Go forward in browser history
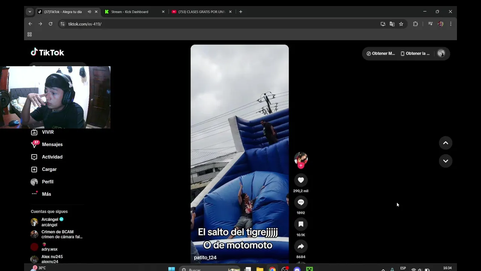This screenshot has height=271, width=481. [40, 24]
